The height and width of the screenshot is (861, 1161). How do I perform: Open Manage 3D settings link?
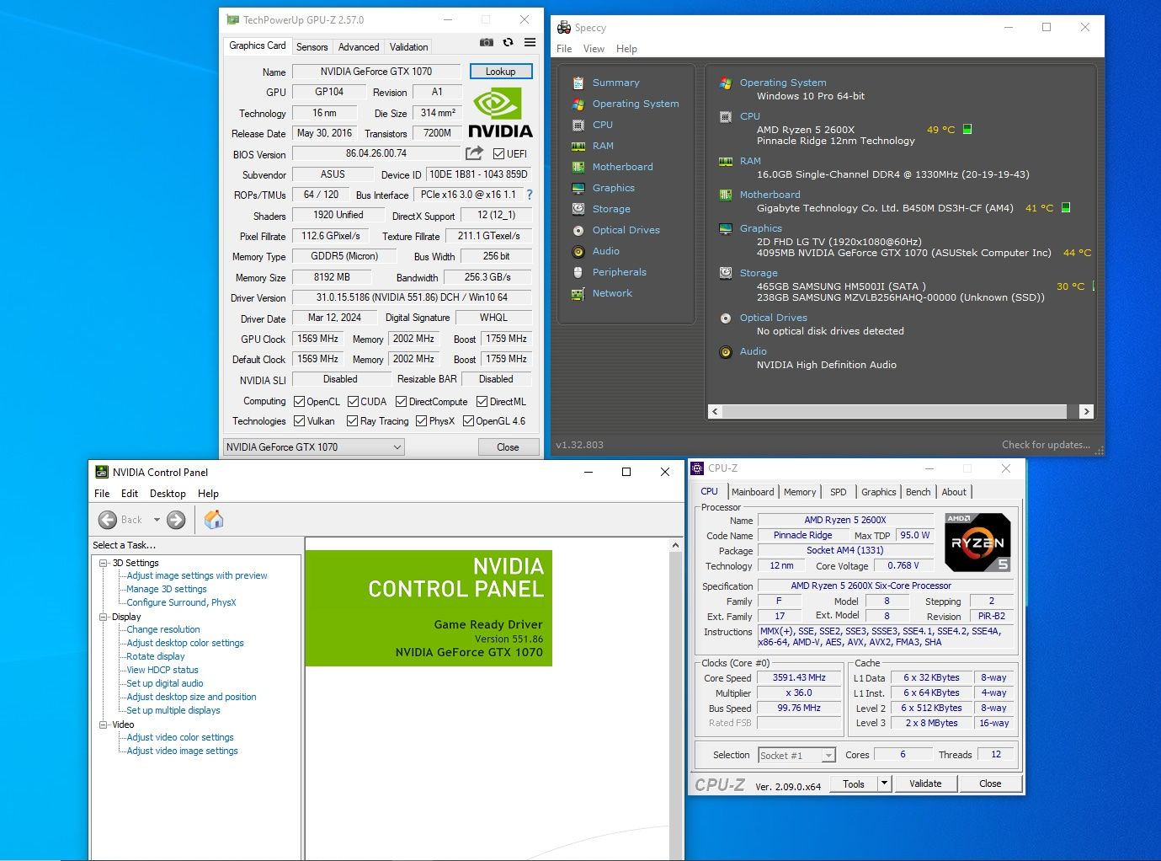pos(167,589)
